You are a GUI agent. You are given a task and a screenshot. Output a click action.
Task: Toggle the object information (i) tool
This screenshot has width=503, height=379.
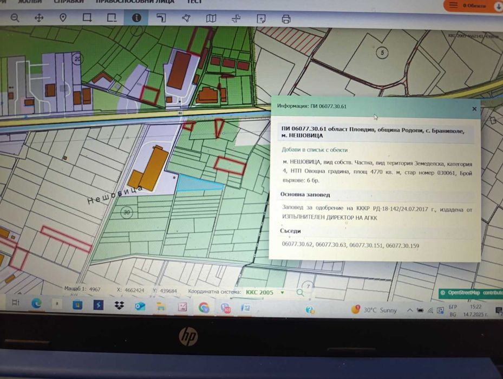coord(136,18)
